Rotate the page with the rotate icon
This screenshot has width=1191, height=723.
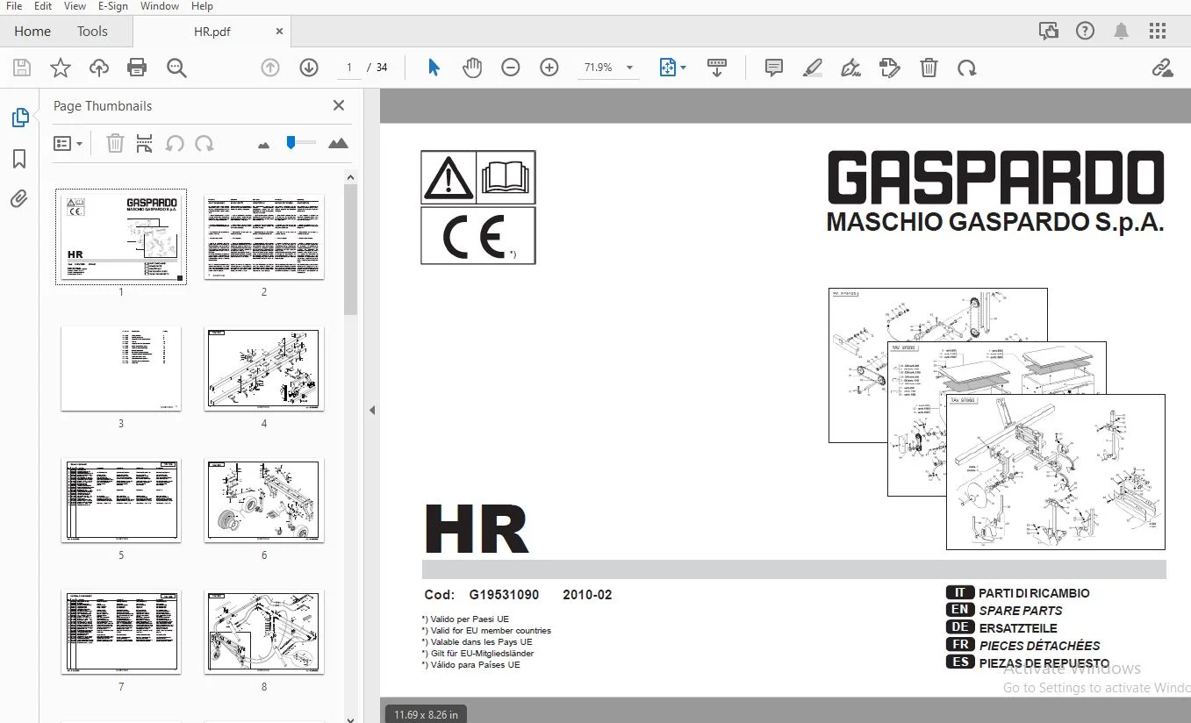tap(967, 68)
